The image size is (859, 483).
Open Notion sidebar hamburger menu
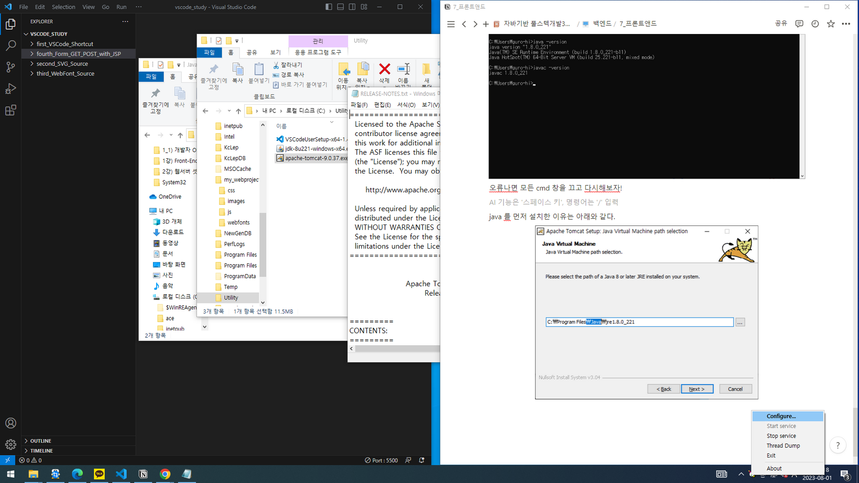(x=451, y=24)
